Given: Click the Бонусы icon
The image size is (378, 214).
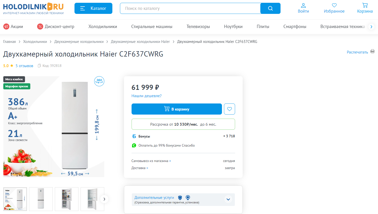Looking at the screenshot, I should (x=134, y=136).
